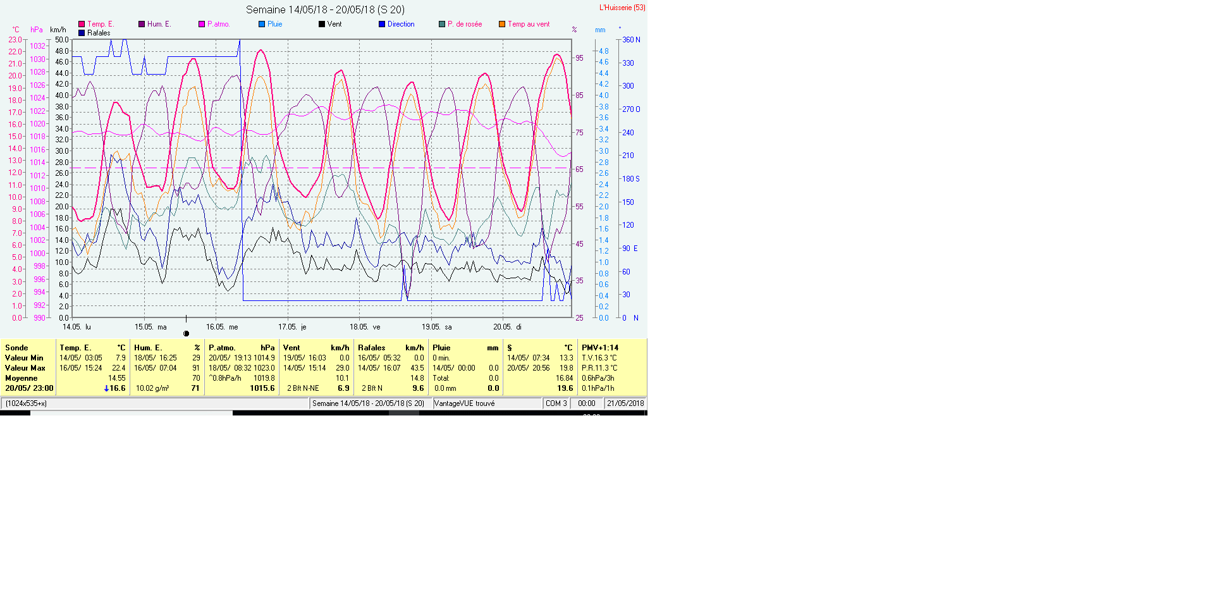Click the 'P.atmo.' column header in the table
This screenshot has height=590, width=1214.
[222, 348]
